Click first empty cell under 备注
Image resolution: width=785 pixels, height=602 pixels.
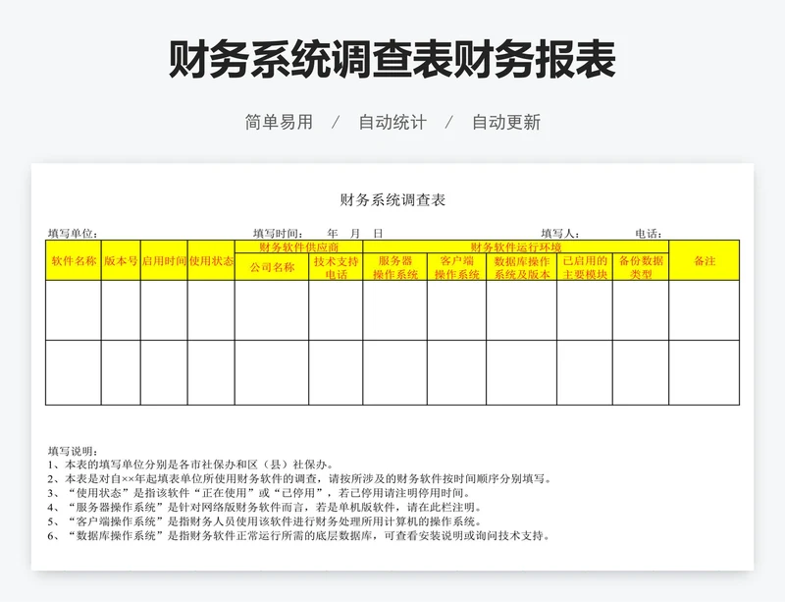click(x=705, y=310)
